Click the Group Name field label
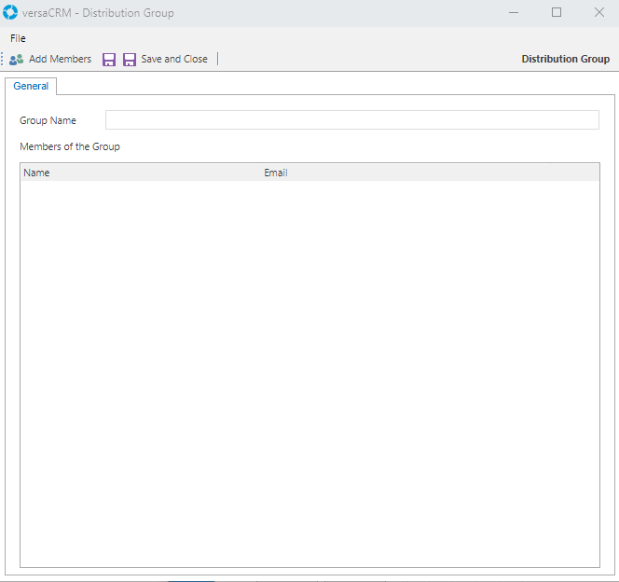 click(x=48, y=120)
